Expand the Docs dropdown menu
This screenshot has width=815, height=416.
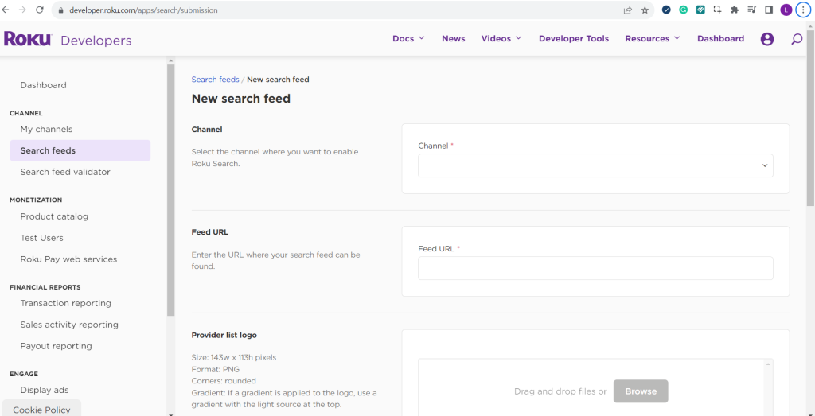coord(408,38)
